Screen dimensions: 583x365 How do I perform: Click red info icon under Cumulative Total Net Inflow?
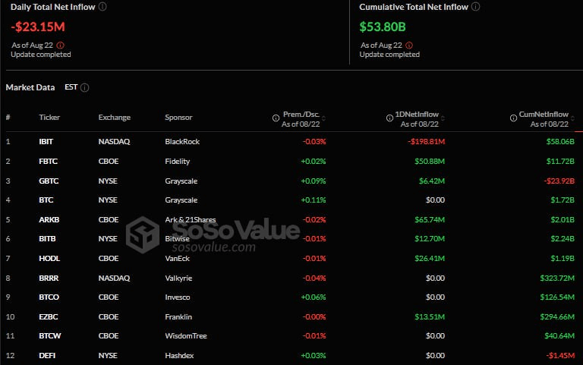(x=409, y=46)
